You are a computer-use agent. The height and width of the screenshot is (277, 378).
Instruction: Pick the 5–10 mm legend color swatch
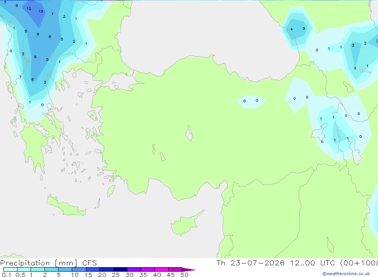(x=65, y=269)
